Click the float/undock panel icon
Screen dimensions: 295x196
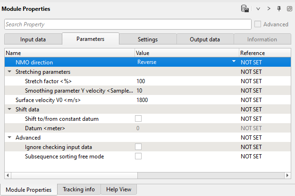[x=289, y=8]
